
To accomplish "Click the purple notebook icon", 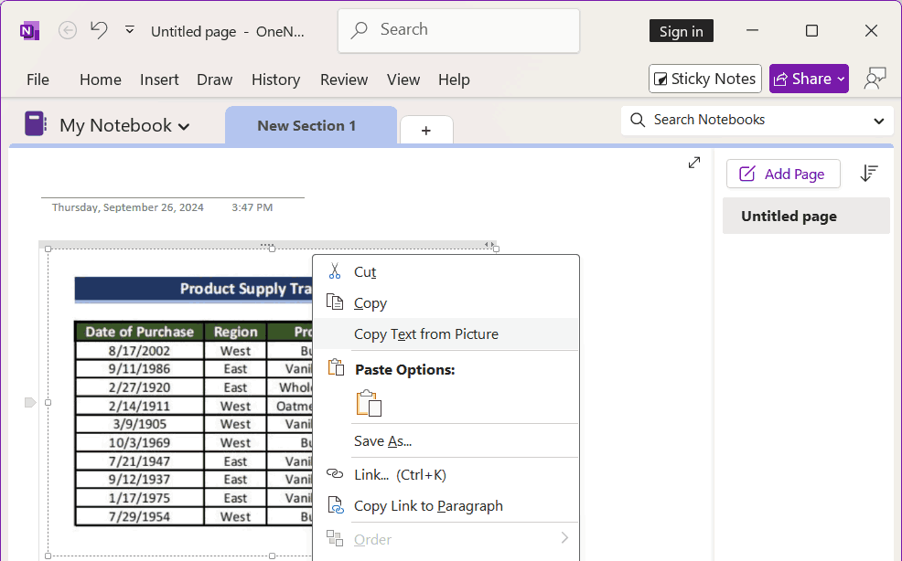I will (35, 124).
